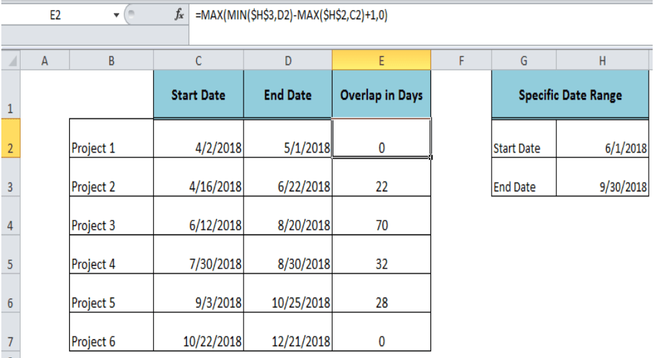Click the cell with date 10/22/2018
Image resolution: width=654 pixels, height=358 pixels.
198,332
